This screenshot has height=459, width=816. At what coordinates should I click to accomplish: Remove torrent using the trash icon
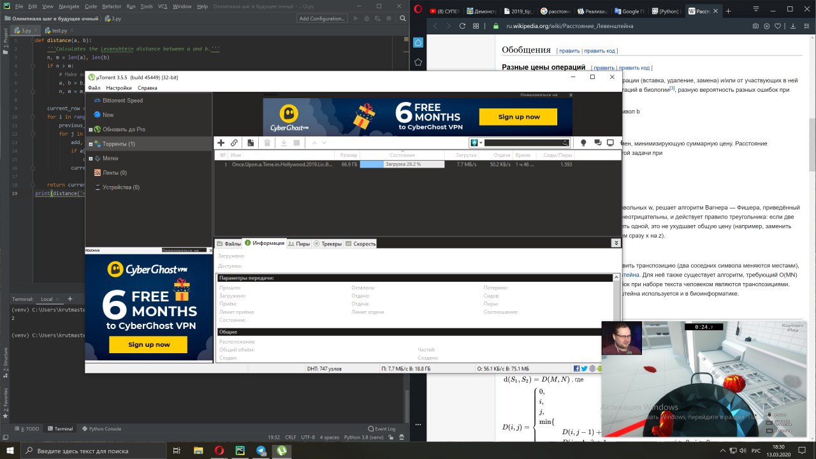(268, 143)
